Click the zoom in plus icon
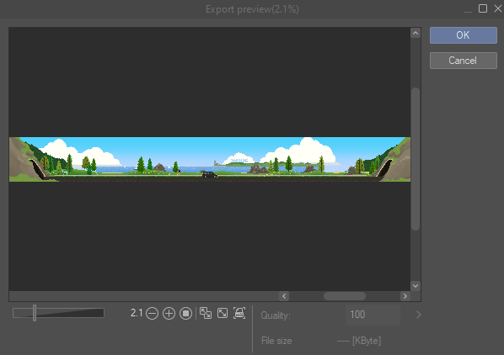The width and height of the screenshot is (504, 355). coord(169,313)
